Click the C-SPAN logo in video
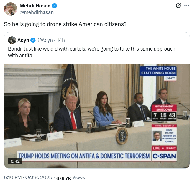 (164, 156)
